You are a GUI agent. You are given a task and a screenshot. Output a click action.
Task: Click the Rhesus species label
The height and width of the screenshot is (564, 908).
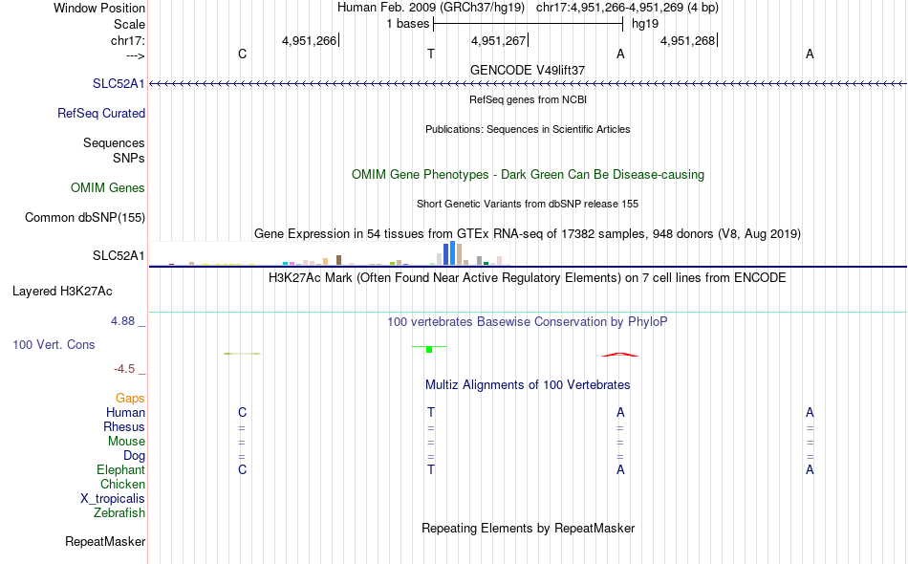tap(124, 426)
